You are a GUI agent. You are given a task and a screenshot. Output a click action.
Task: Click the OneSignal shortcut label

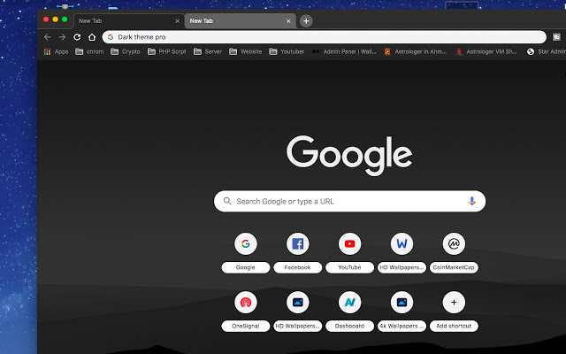(x=246, y=326)
